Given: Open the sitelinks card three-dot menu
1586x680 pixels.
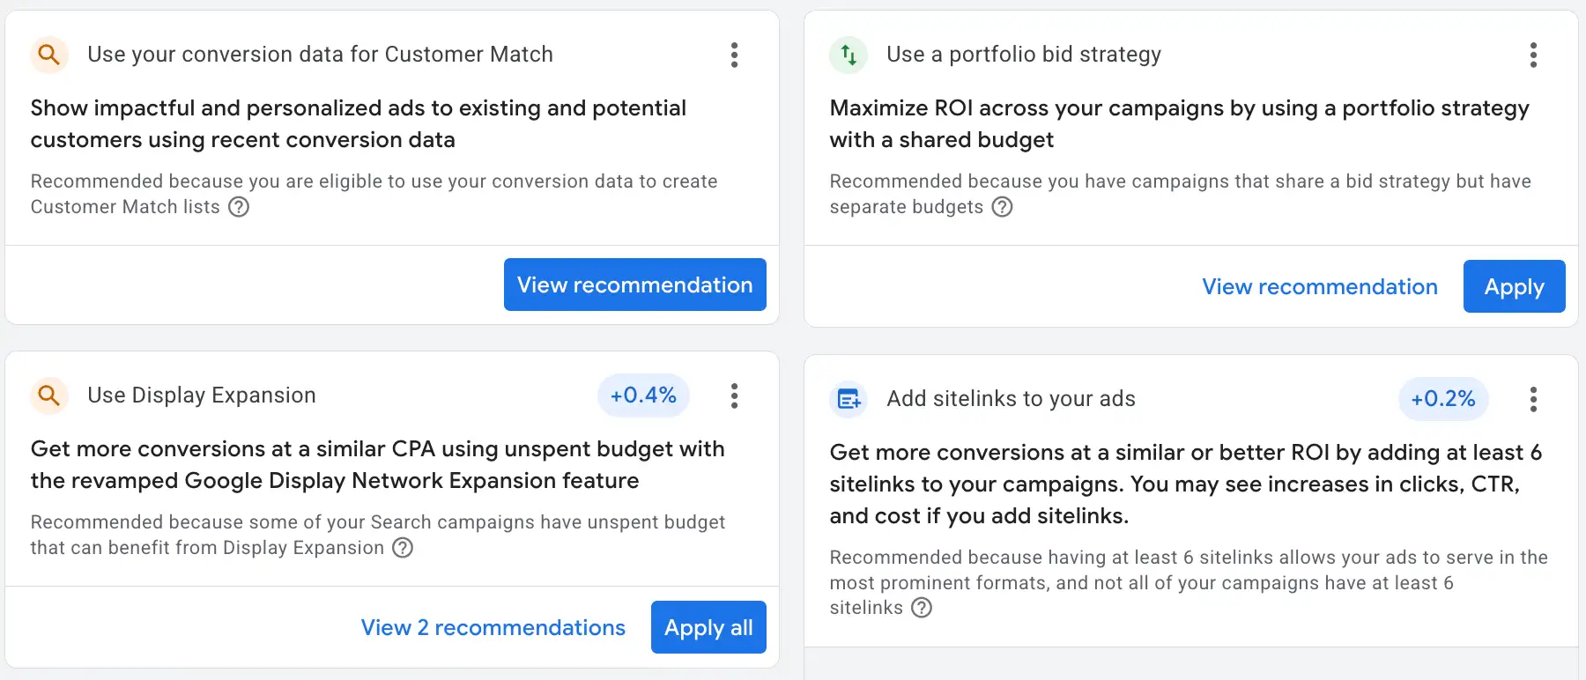Looking at the screenshot, I should tap(1533, 399).
